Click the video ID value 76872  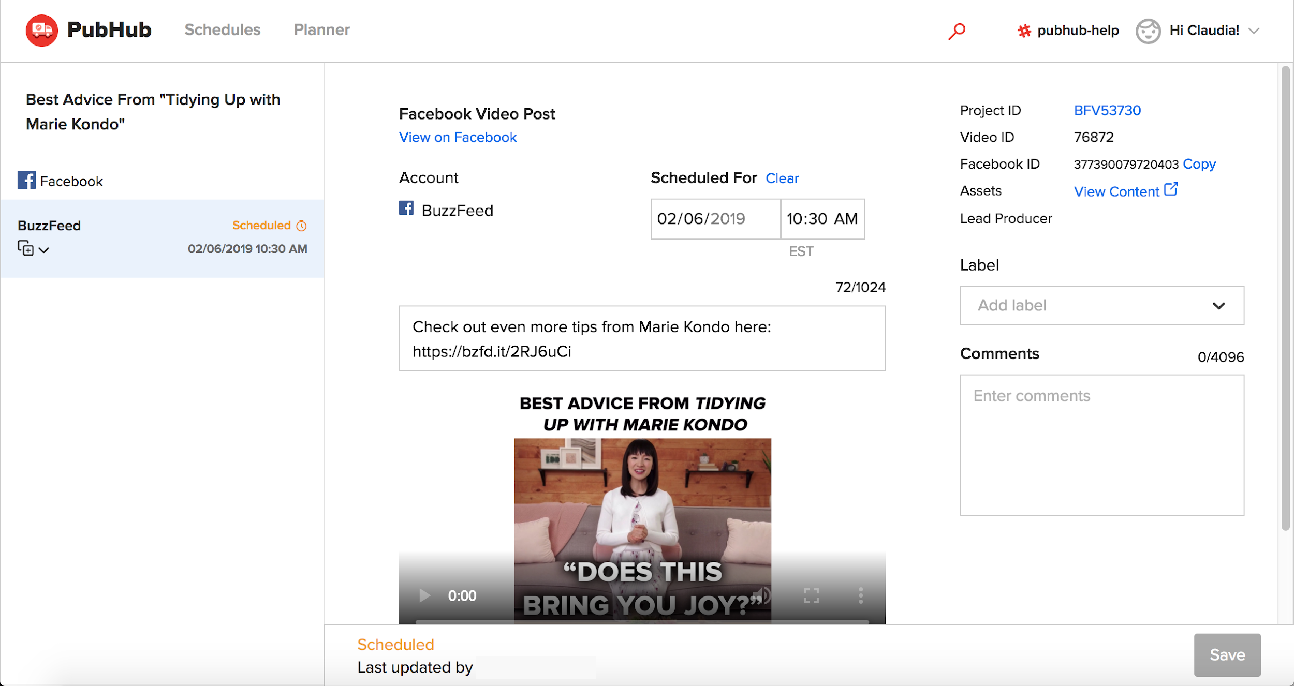click(x=1094, y=137)
